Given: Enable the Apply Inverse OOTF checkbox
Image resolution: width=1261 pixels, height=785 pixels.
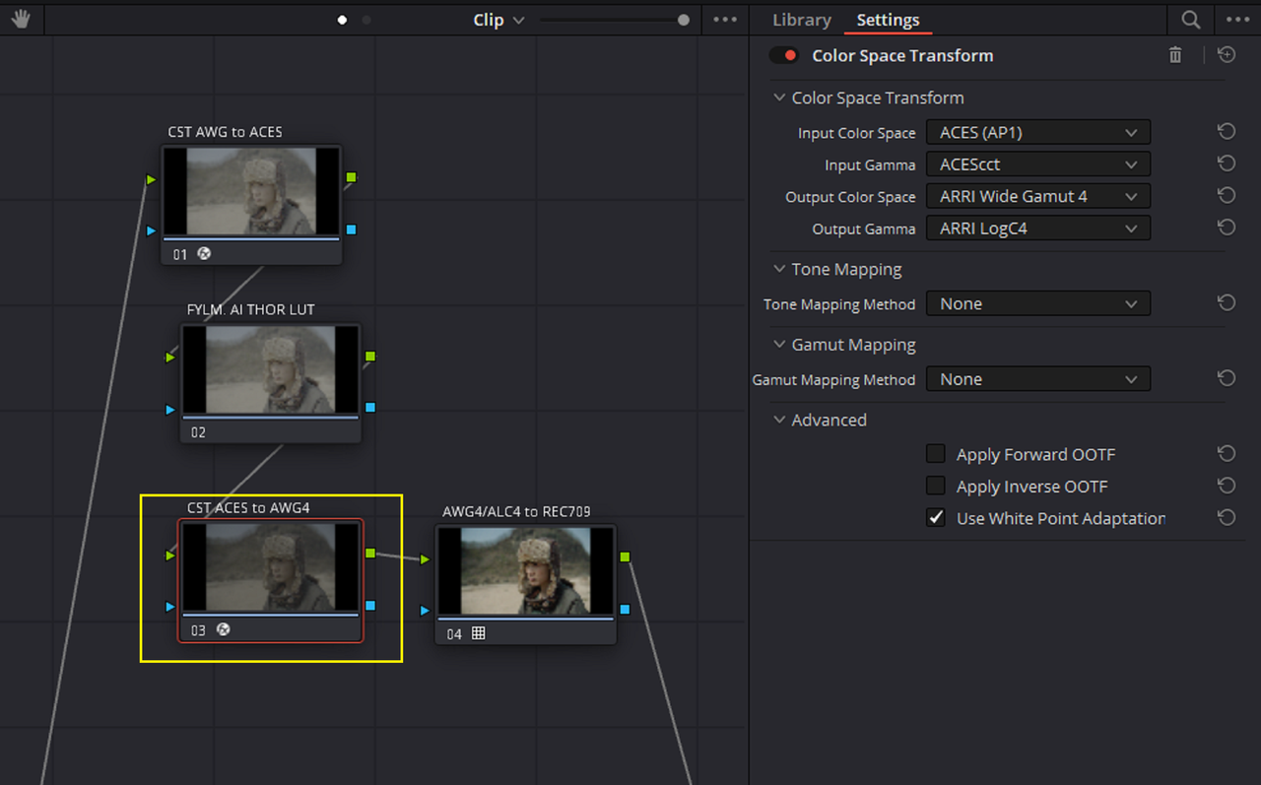Looking at the screenshot, I should point(936,486).
